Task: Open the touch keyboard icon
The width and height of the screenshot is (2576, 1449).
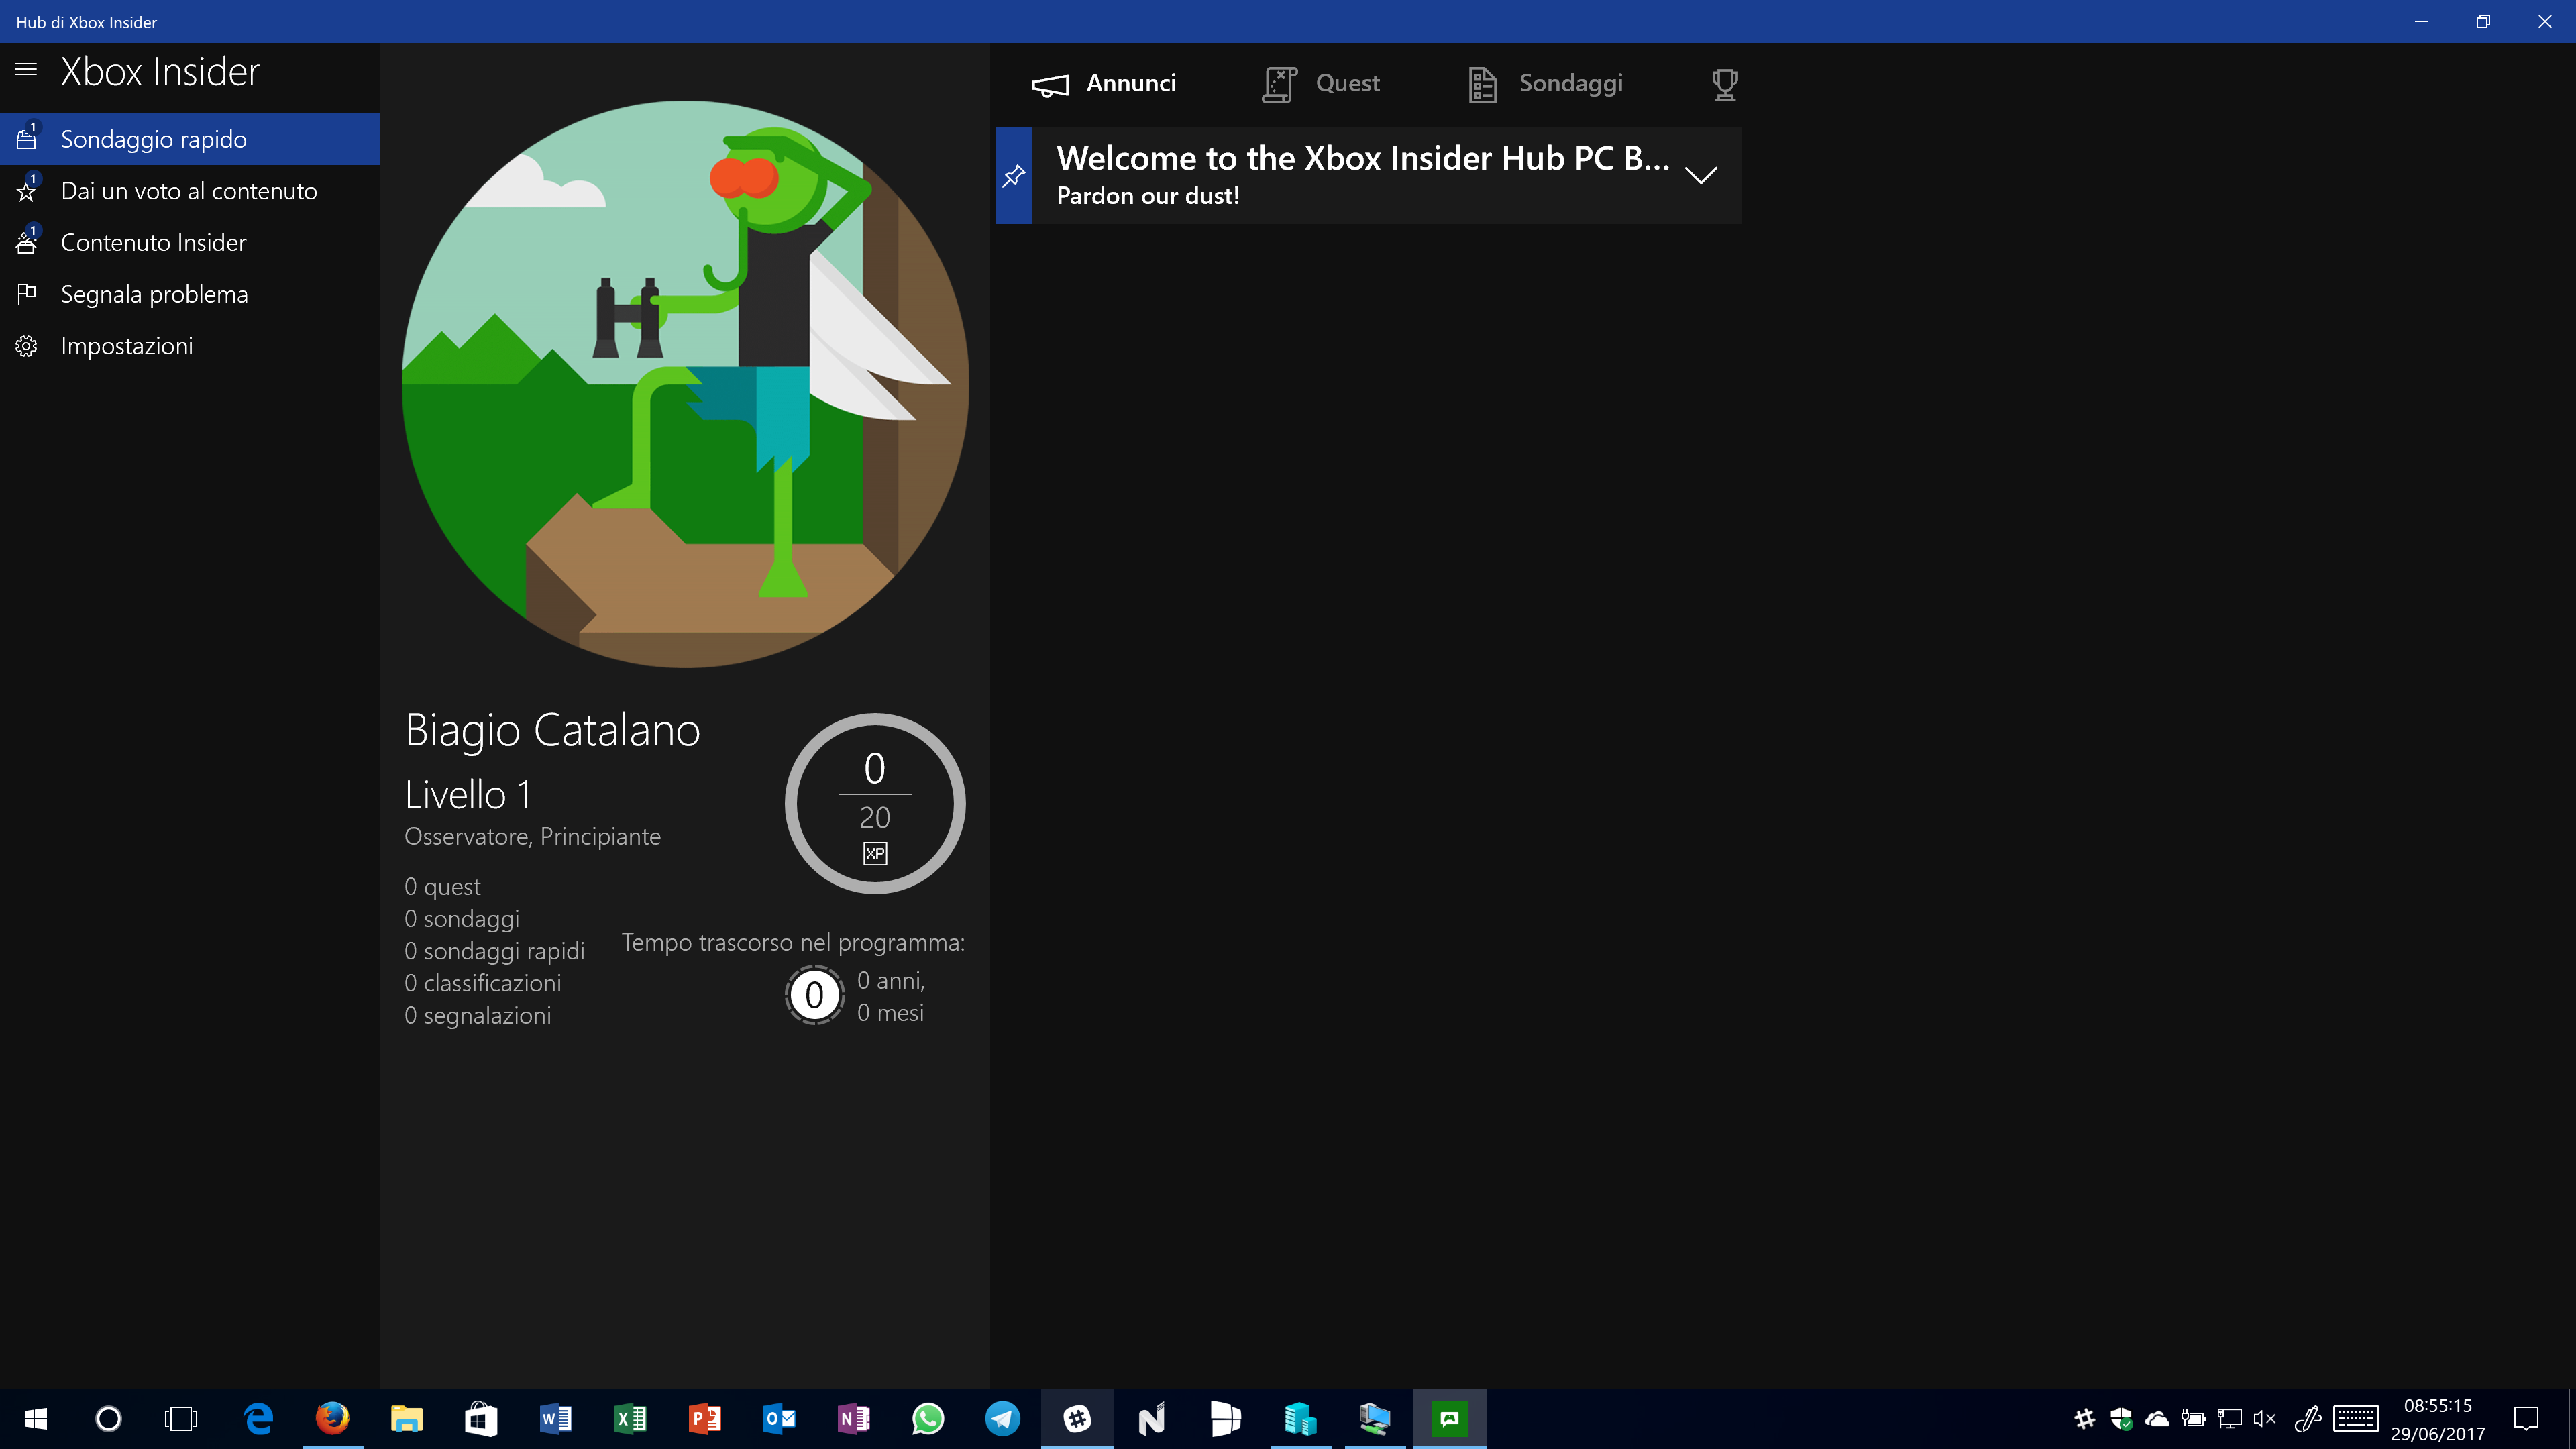Action: tap(2356, 1418)
